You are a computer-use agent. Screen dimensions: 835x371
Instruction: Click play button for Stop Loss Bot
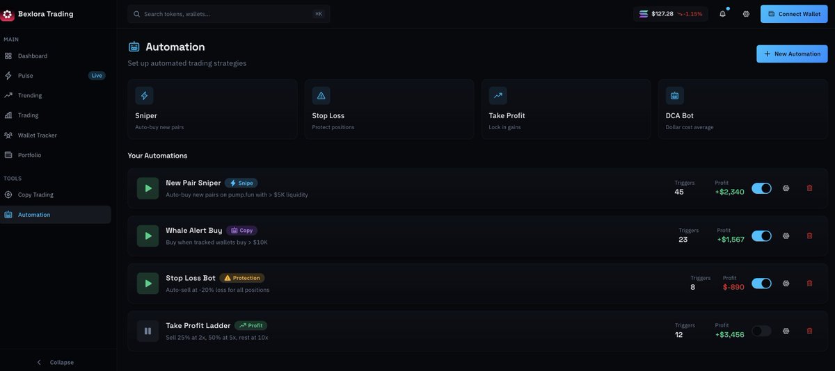coord(148,283)
